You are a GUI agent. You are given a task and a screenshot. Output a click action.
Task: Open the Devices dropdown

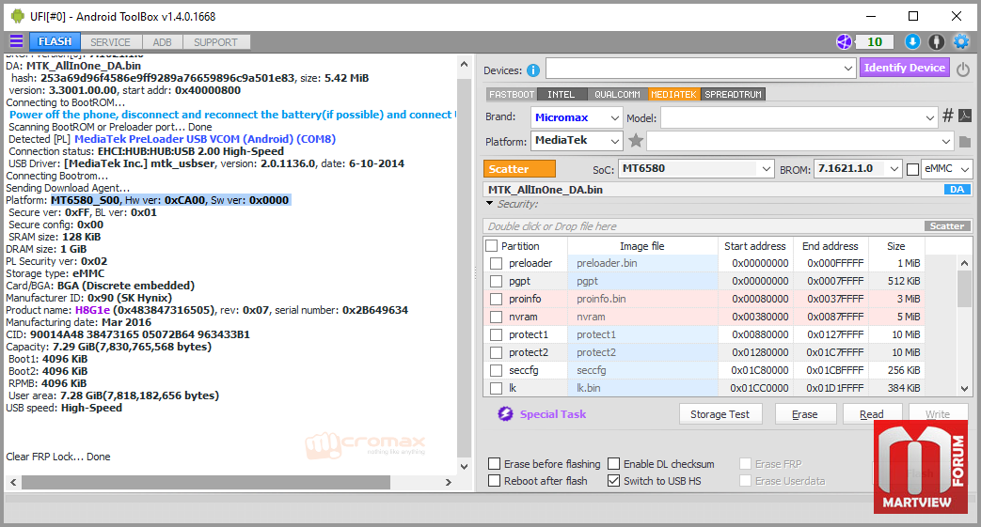point(701,69)
